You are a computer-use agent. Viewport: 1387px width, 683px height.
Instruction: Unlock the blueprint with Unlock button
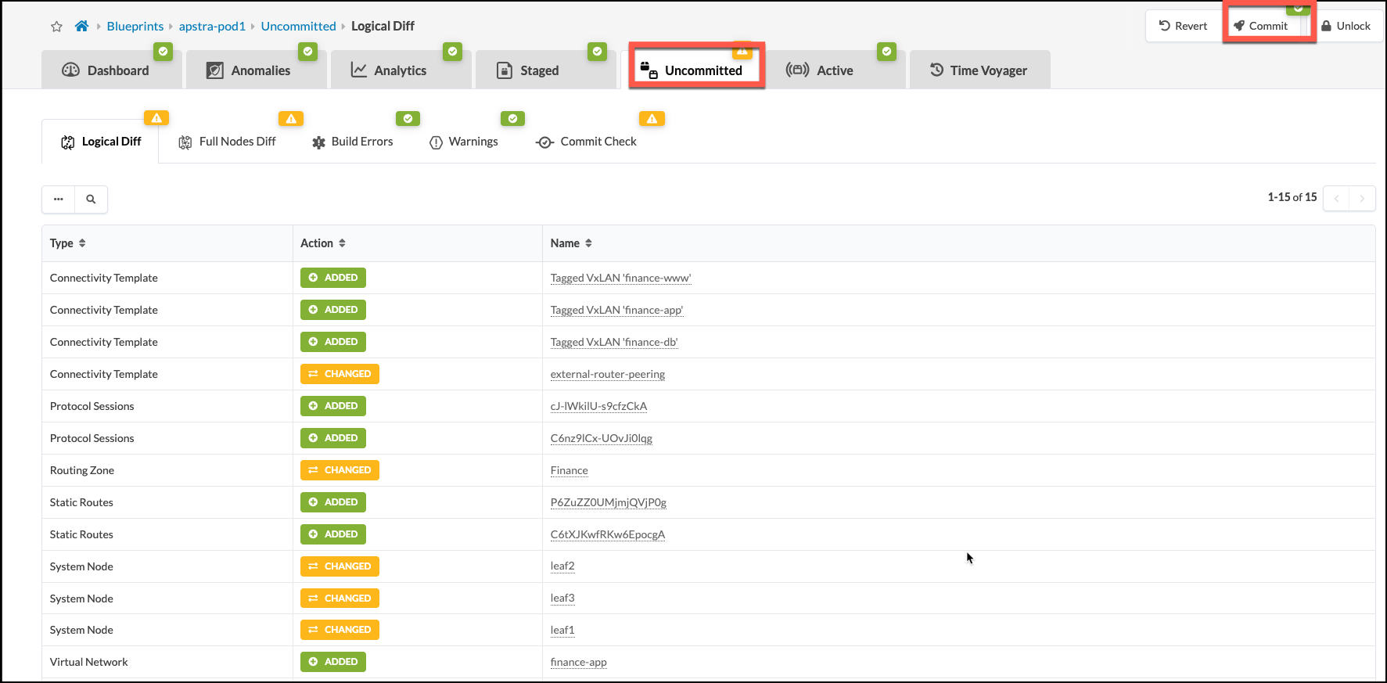tap(1346, 26)
